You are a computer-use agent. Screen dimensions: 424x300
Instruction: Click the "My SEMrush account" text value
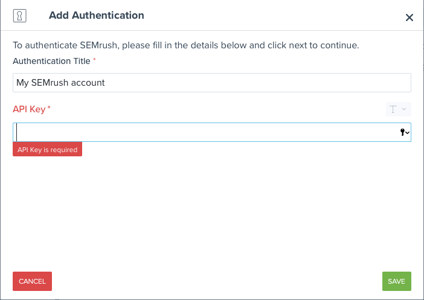(x=60, y=83)
